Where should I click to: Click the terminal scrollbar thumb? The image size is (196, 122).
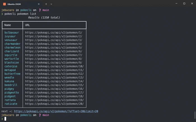(x=195, y=115)
